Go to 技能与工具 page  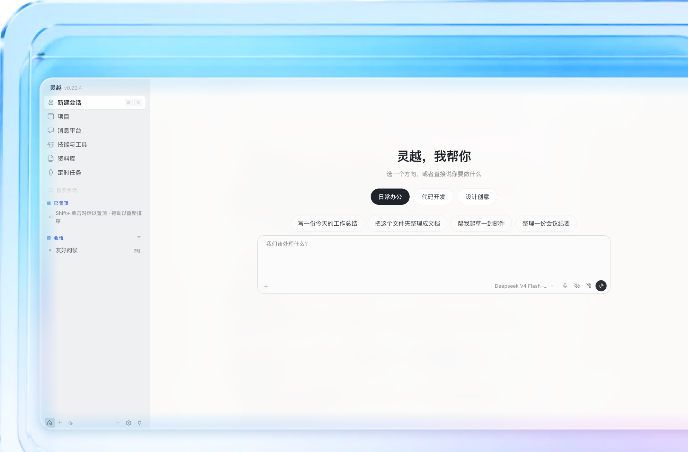coord(94,144)
